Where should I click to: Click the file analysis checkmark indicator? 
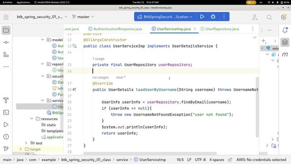coord(255,37)
